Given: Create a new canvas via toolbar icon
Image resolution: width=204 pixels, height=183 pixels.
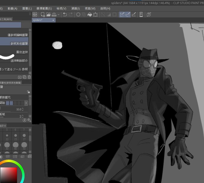Looking at the screenshot, I should (x=43, y=14).
